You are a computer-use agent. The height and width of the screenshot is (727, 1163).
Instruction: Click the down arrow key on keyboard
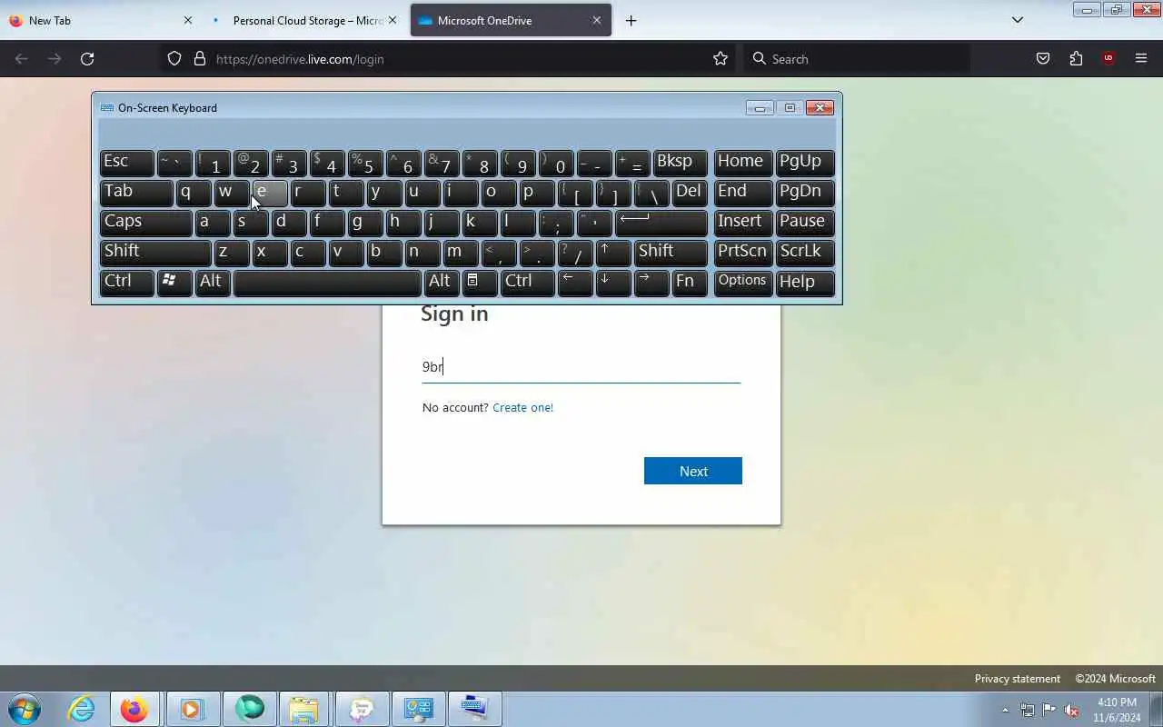click(613, 282)
